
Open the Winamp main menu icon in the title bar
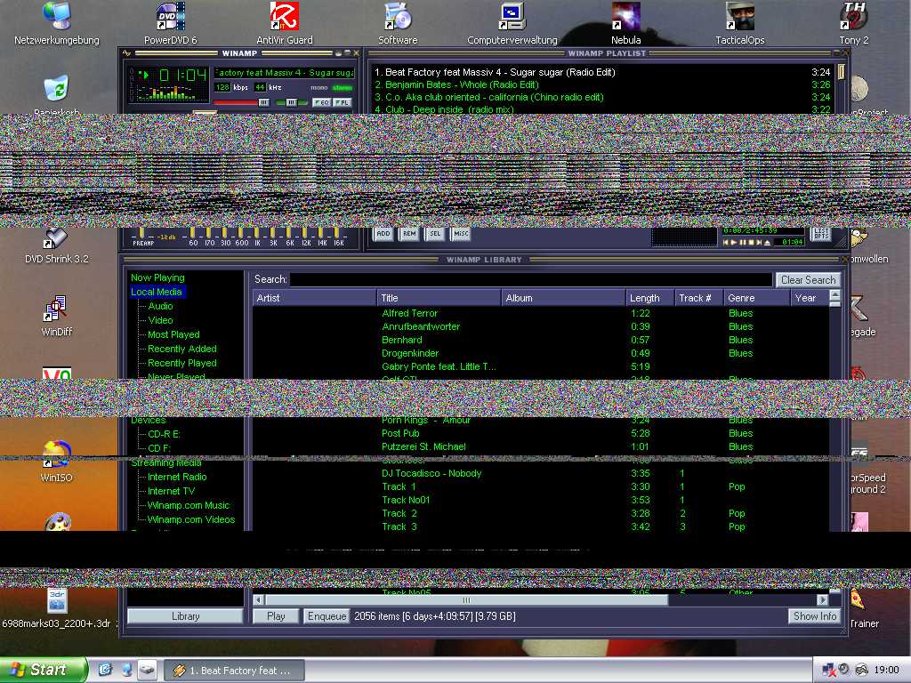coord(127,52)
